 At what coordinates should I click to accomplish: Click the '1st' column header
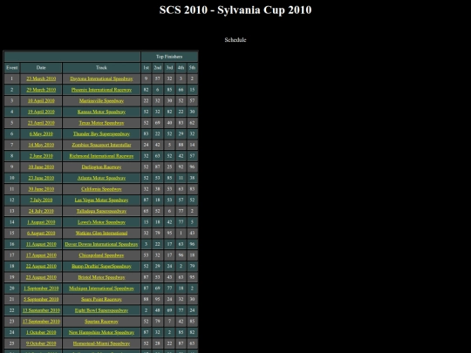[x=146, y=67]
